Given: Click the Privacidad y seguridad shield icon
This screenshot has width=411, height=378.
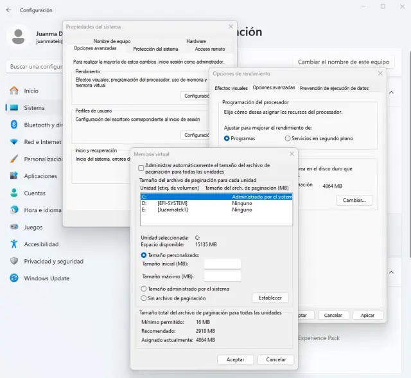Looking at the screenshot, I should pos(13,261).
